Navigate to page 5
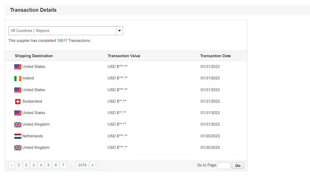Screen dimensions: 310x183 tap(48, 165)
